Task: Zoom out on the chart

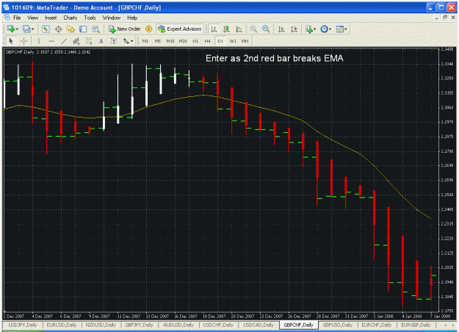Action: point(266,29)
